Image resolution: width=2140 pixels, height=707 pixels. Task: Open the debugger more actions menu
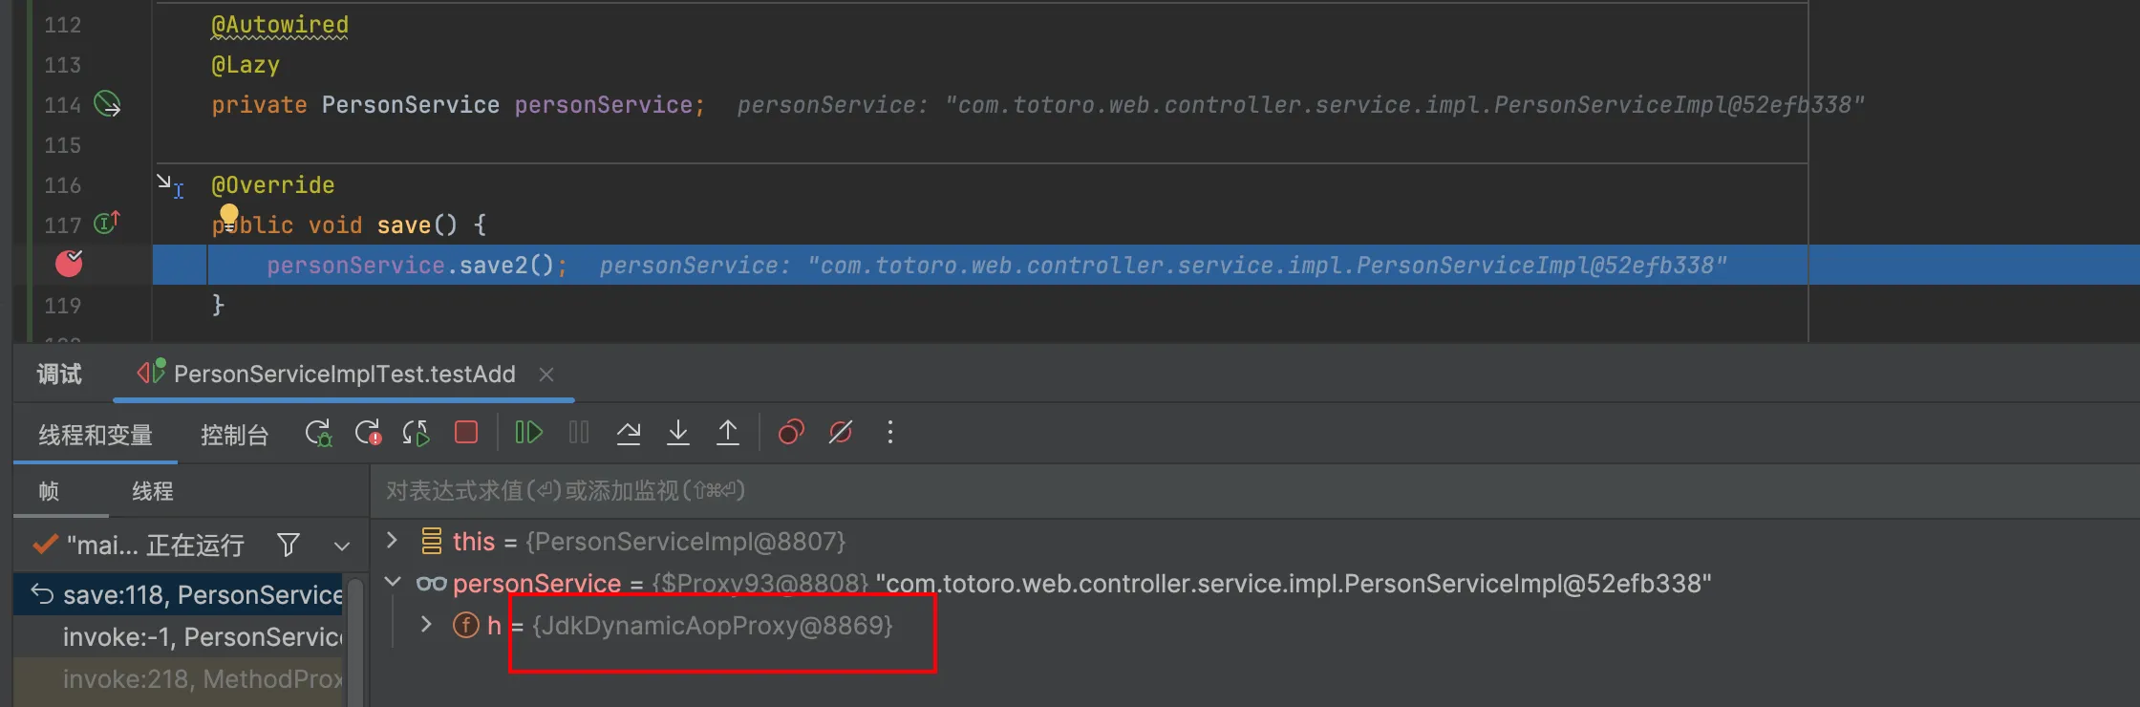[x=890, y=433]
